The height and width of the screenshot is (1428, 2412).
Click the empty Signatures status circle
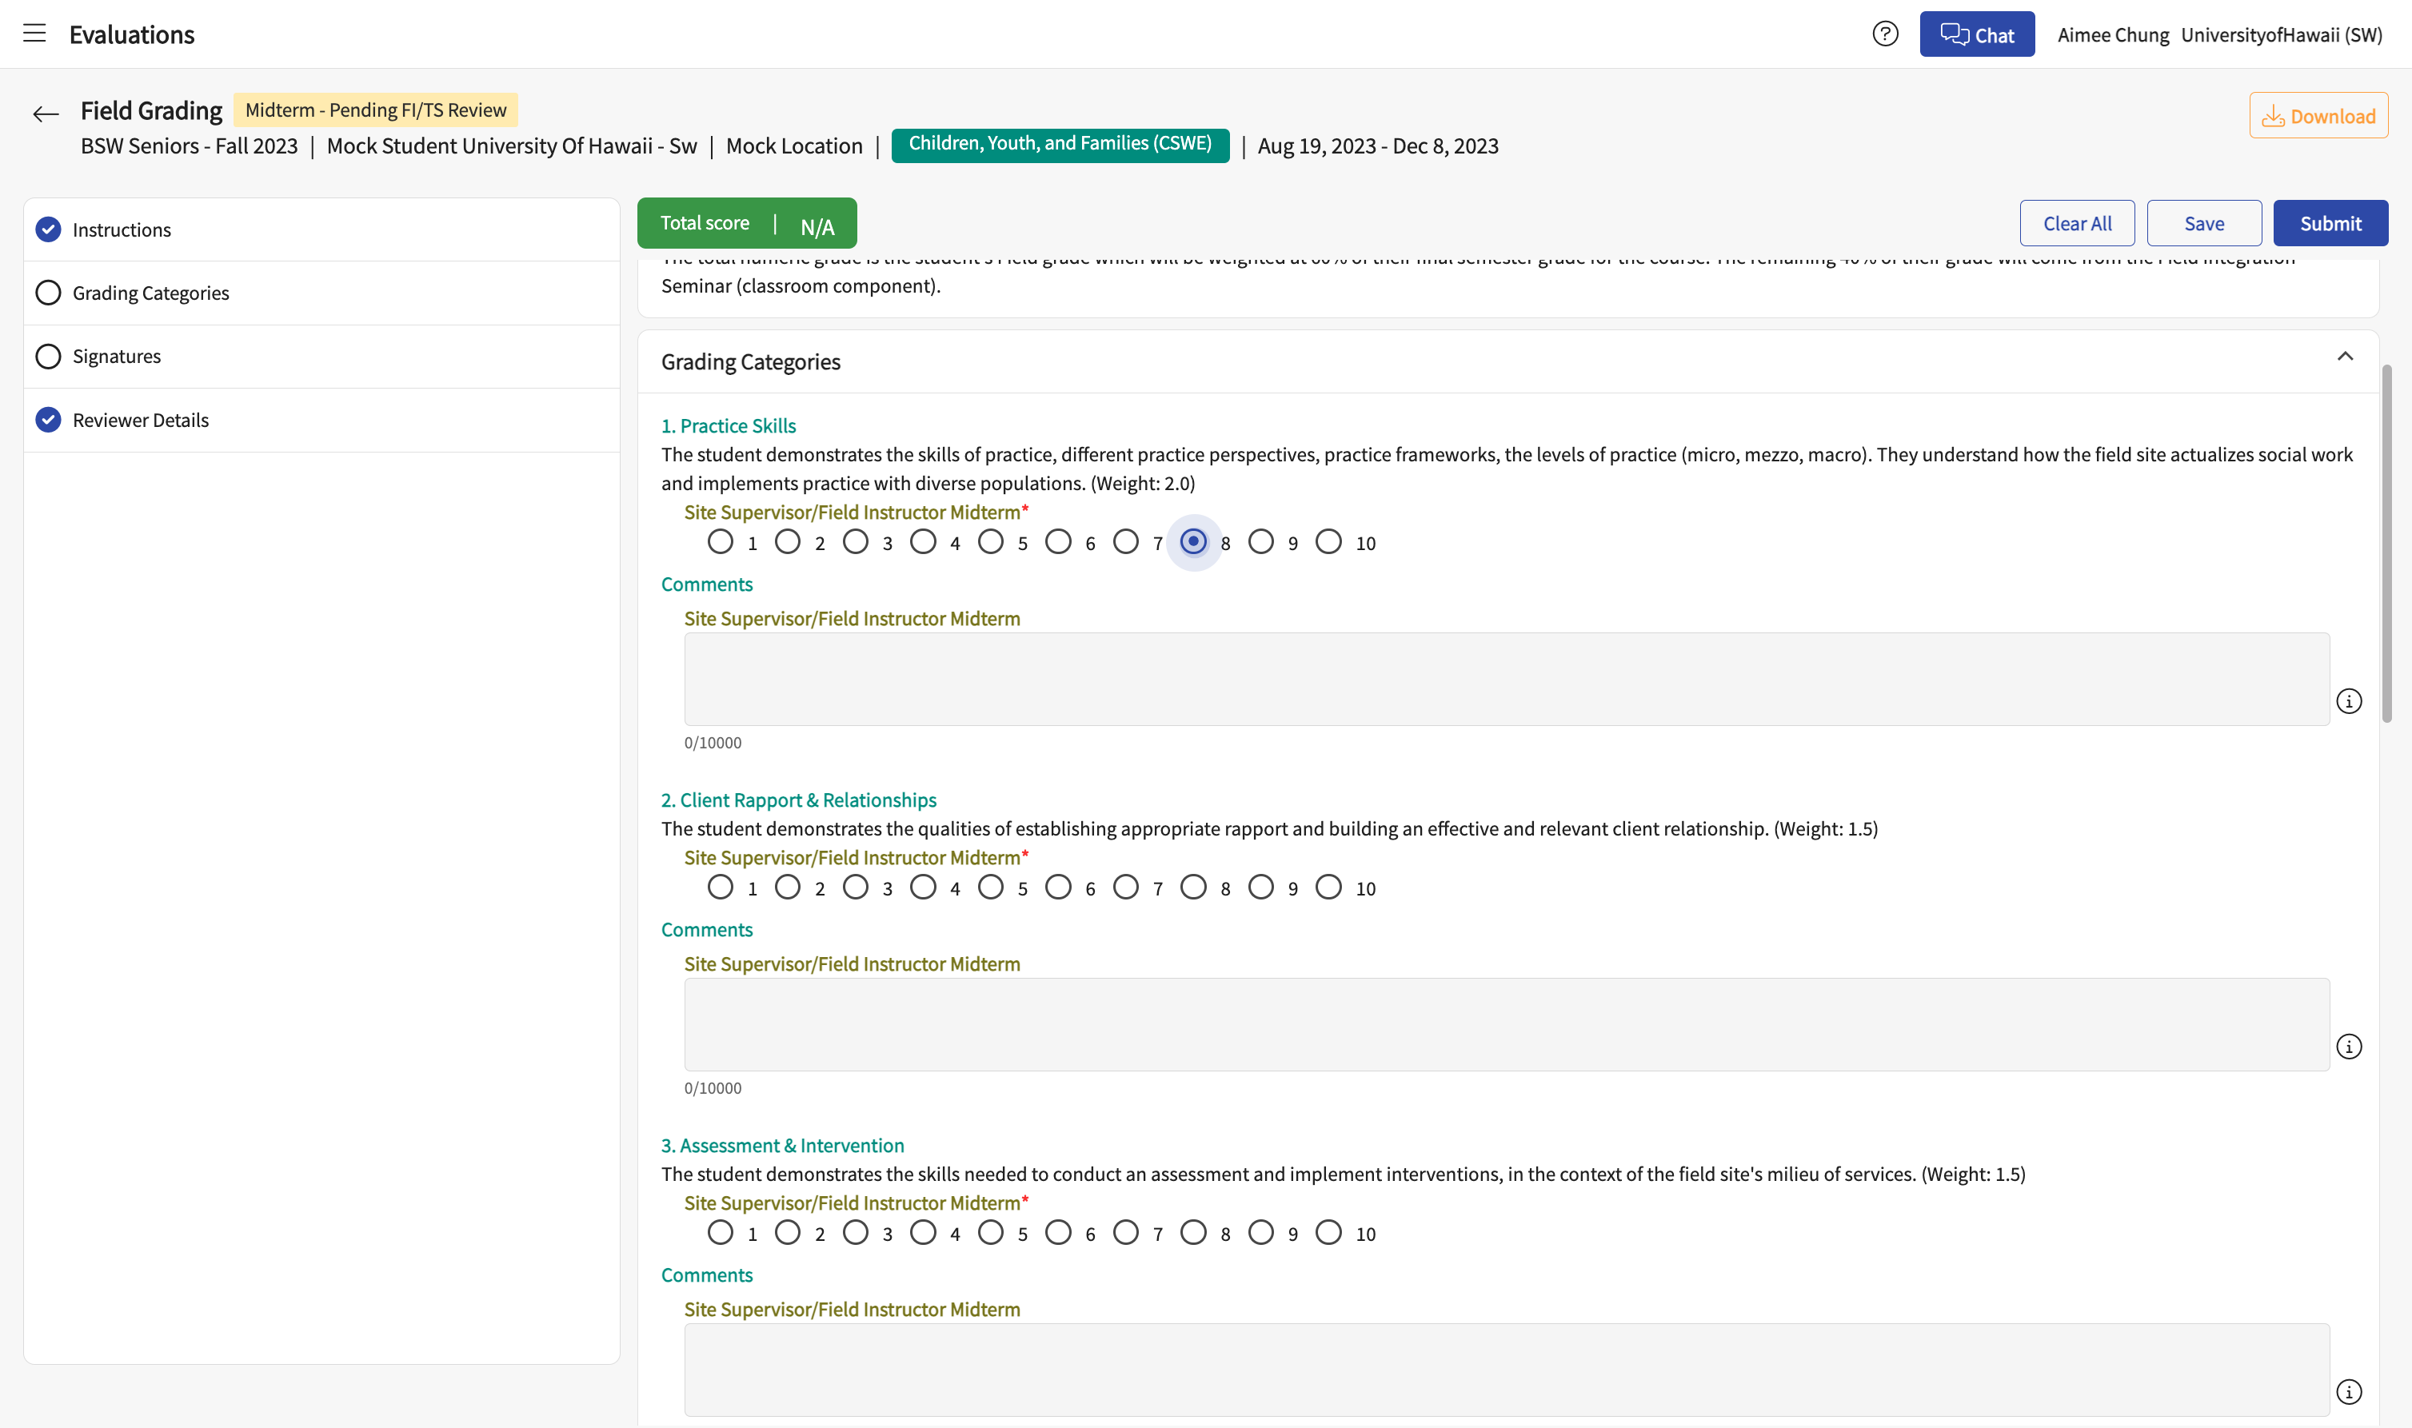[48, 357]
